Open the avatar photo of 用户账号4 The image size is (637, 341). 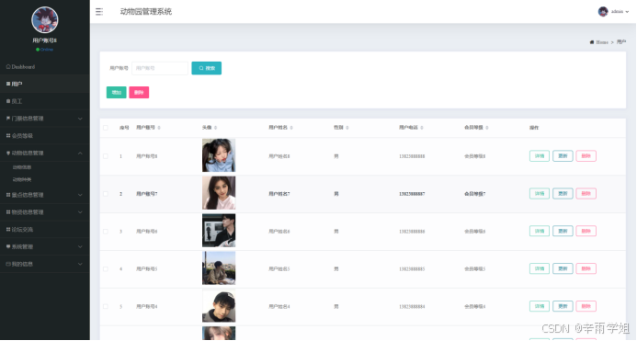(219, 306)
